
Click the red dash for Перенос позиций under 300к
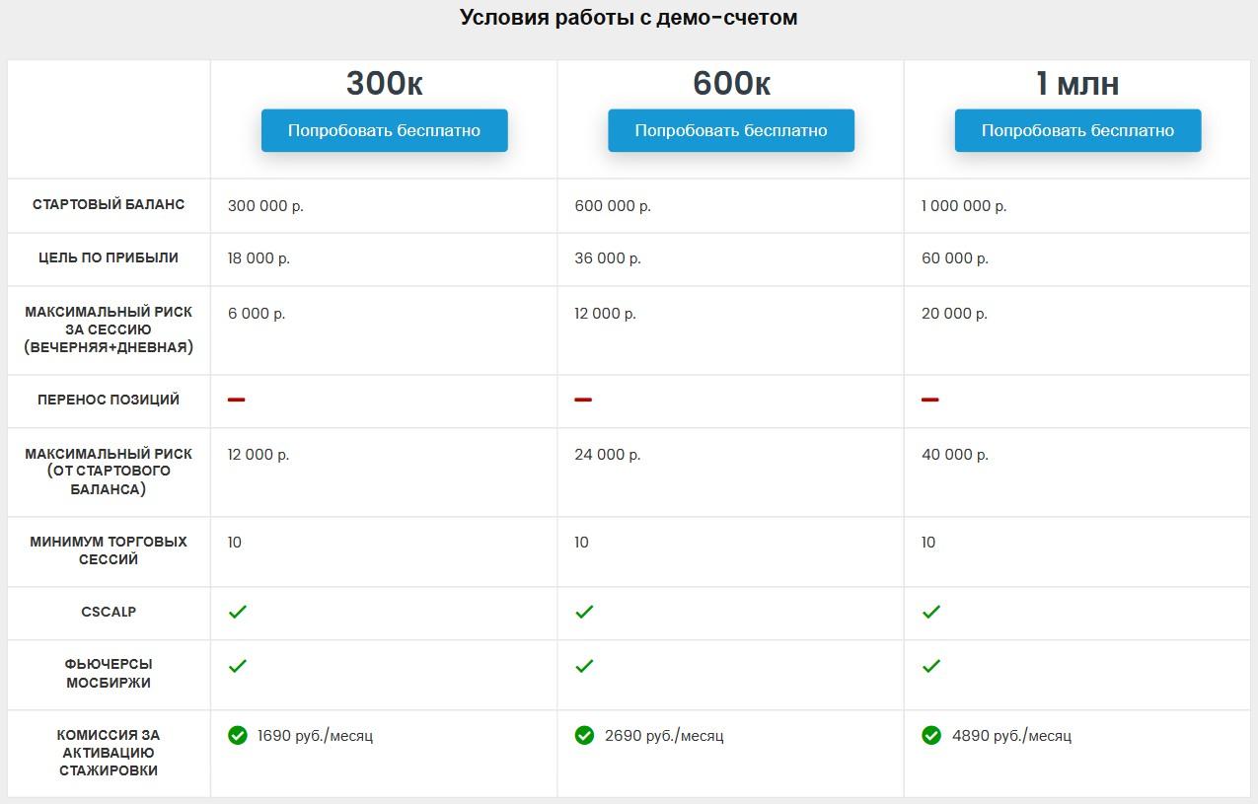point(237,400)
